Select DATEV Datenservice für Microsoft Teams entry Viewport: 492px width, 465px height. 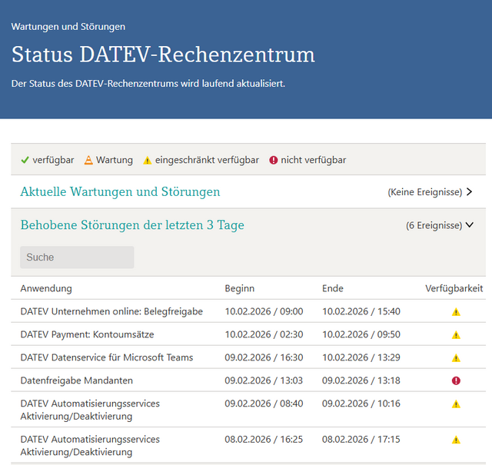pyautogui.click(x=107, y=357)
